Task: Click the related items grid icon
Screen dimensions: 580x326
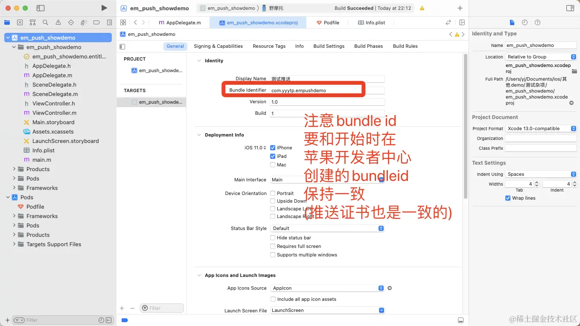Action: (123, 22)
